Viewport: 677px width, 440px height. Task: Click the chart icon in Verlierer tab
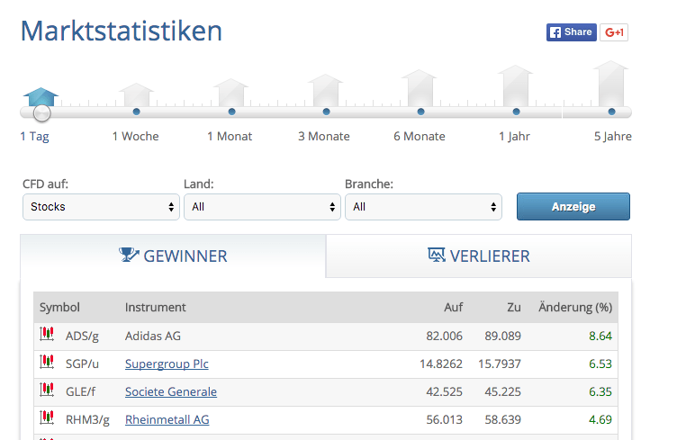pyautogui.click(x=436, y=255)
